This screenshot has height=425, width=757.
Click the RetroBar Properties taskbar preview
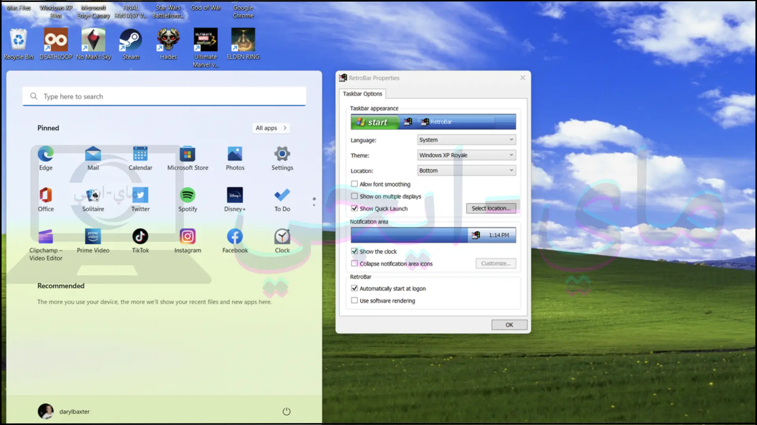433,122
